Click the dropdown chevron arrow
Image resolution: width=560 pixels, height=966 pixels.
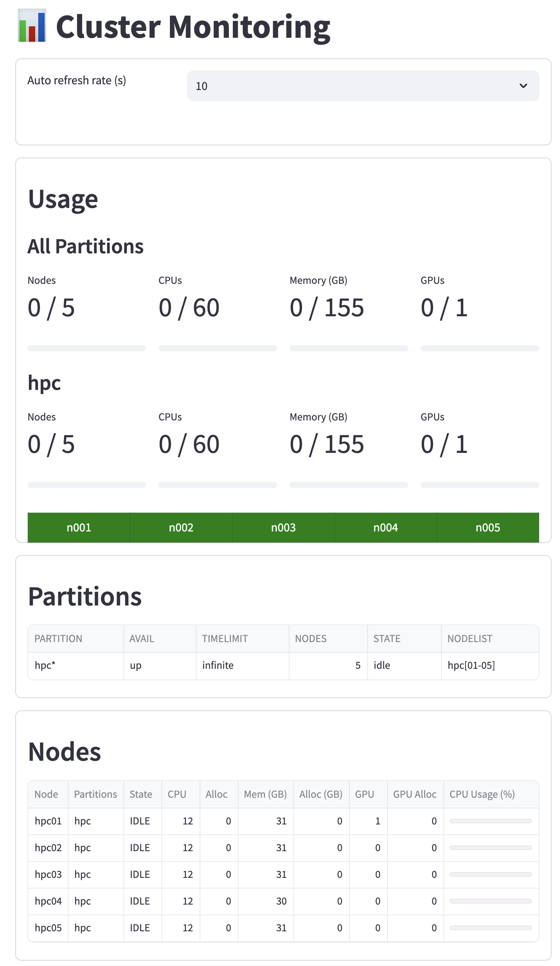(x=523, y=86)
